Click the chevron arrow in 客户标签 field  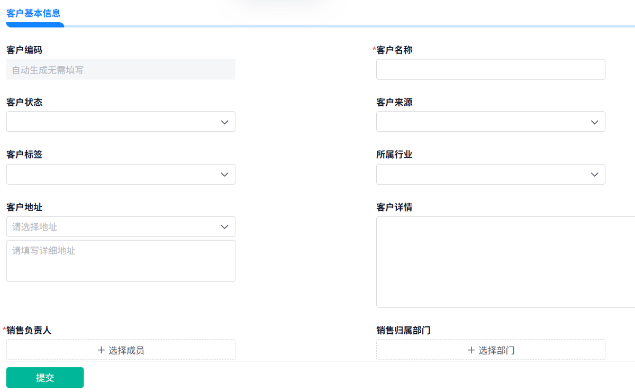(224, 175)
